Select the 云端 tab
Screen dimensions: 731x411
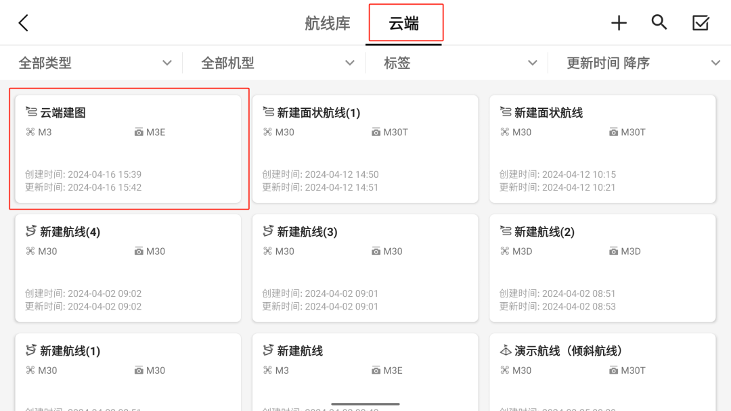click(x=404, y=23)
